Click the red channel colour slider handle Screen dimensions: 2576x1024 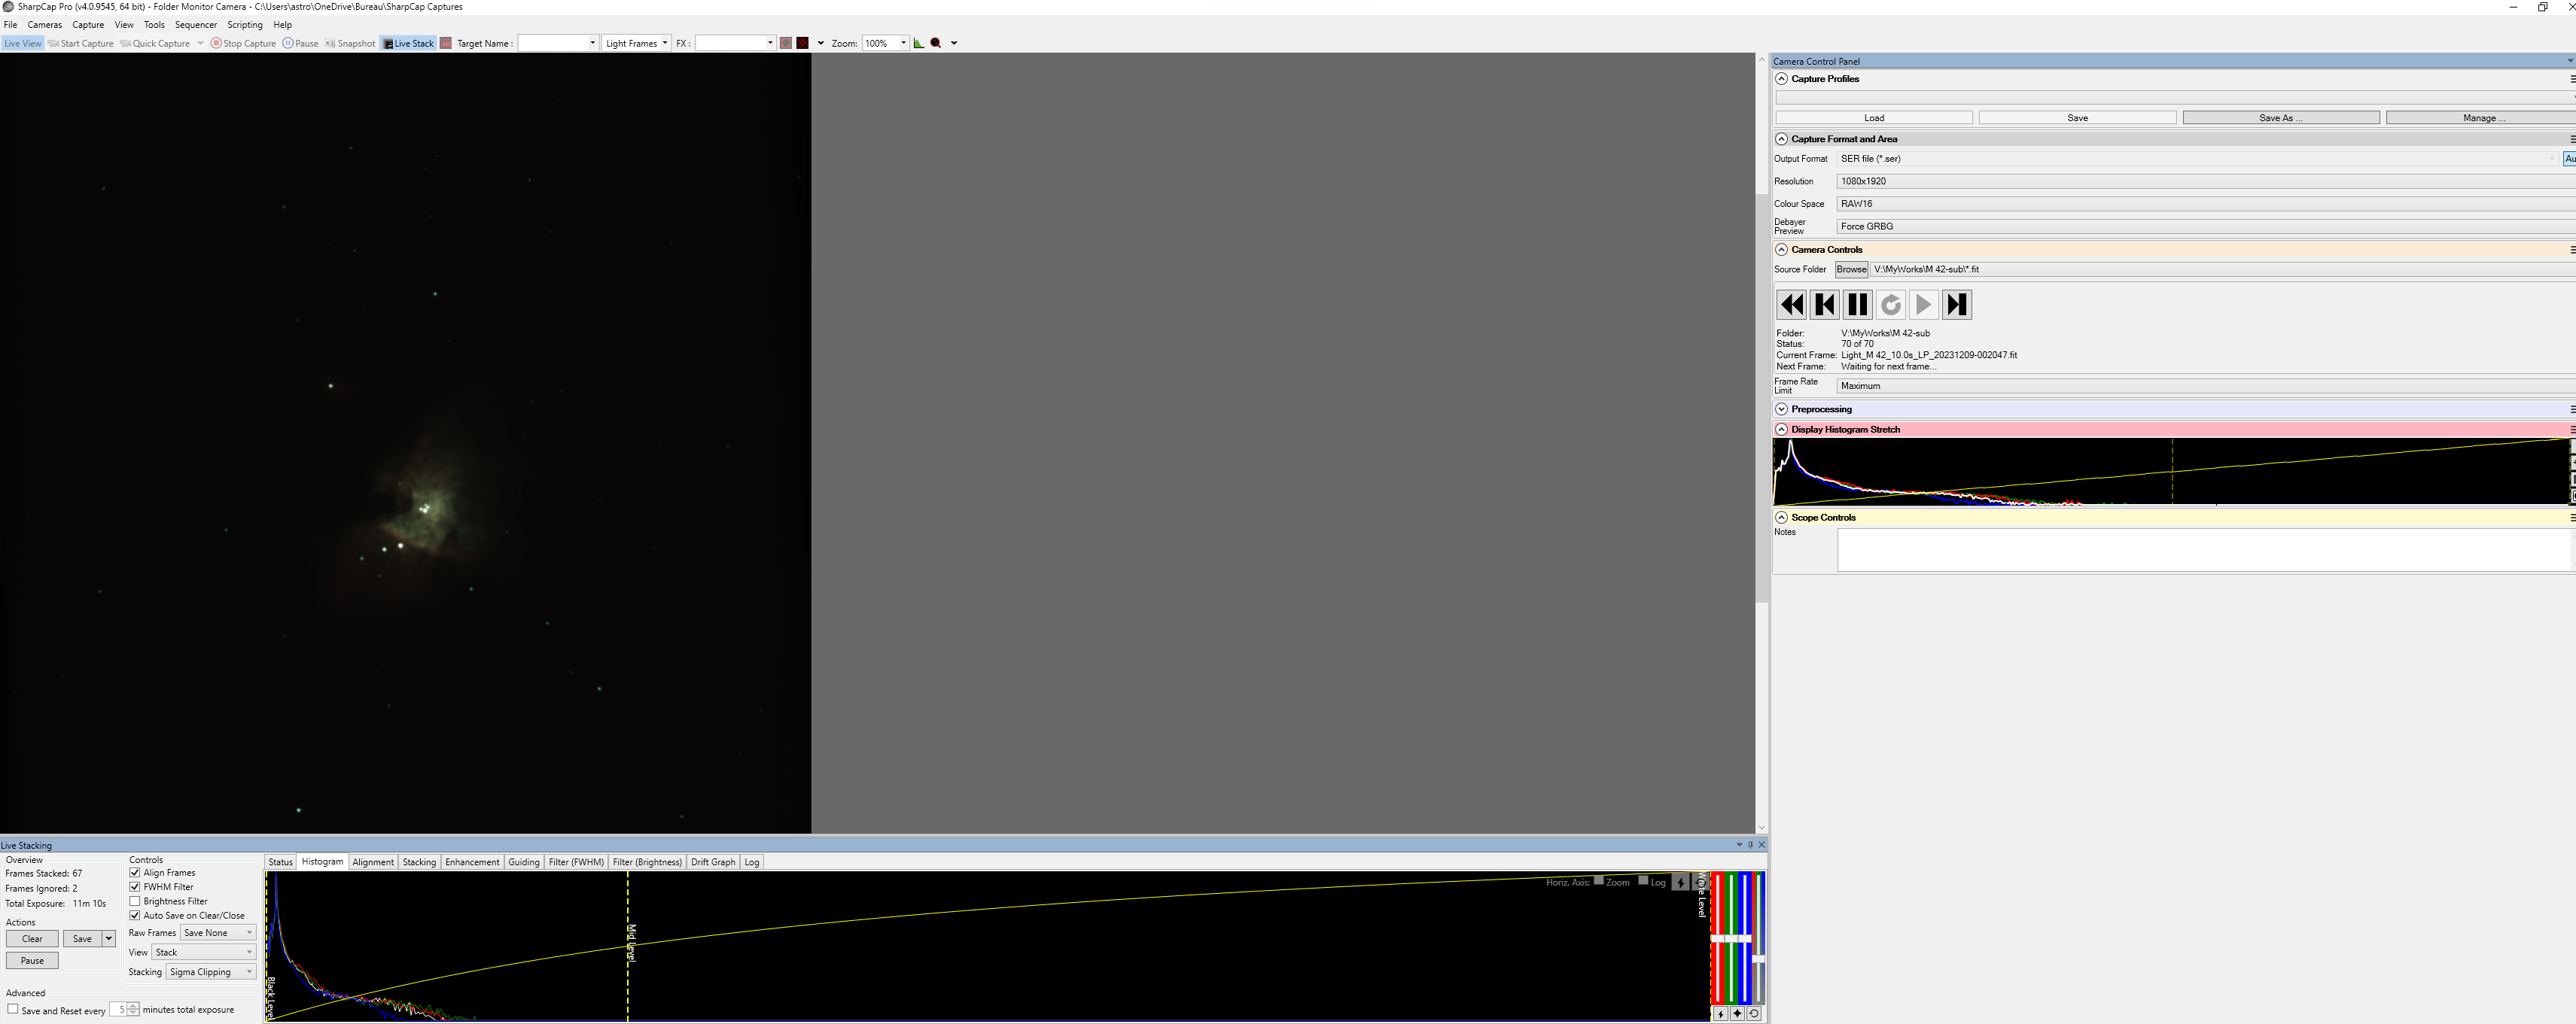tap(1718, 938)
